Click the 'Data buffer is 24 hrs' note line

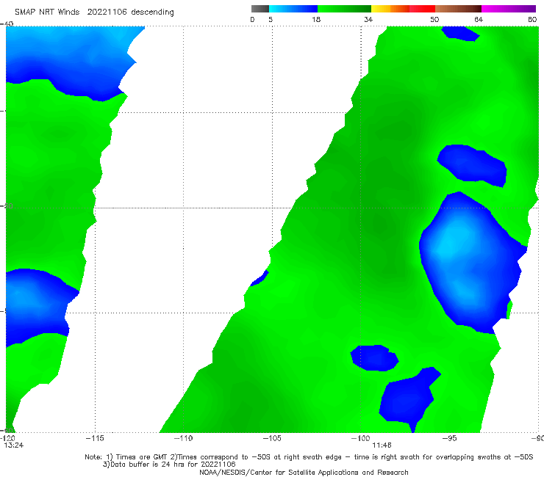[169, 465]
